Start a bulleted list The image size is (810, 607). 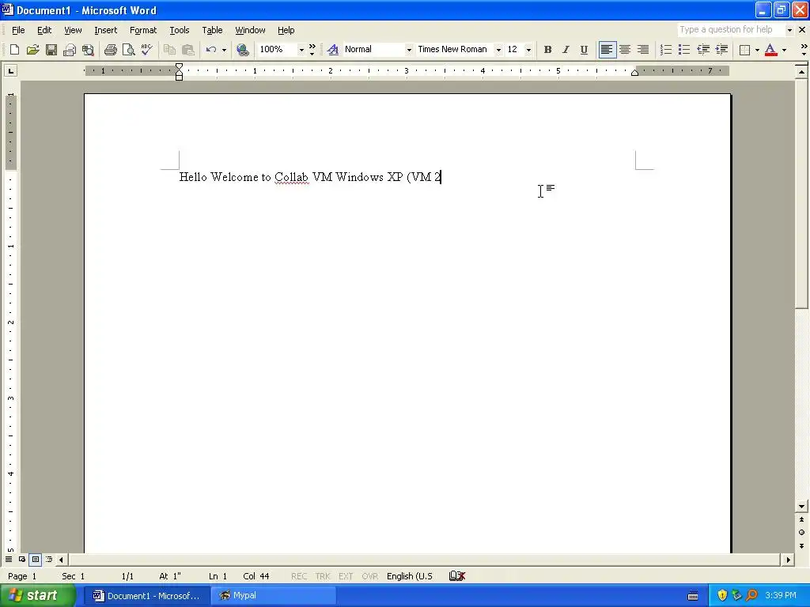point(684,50)
